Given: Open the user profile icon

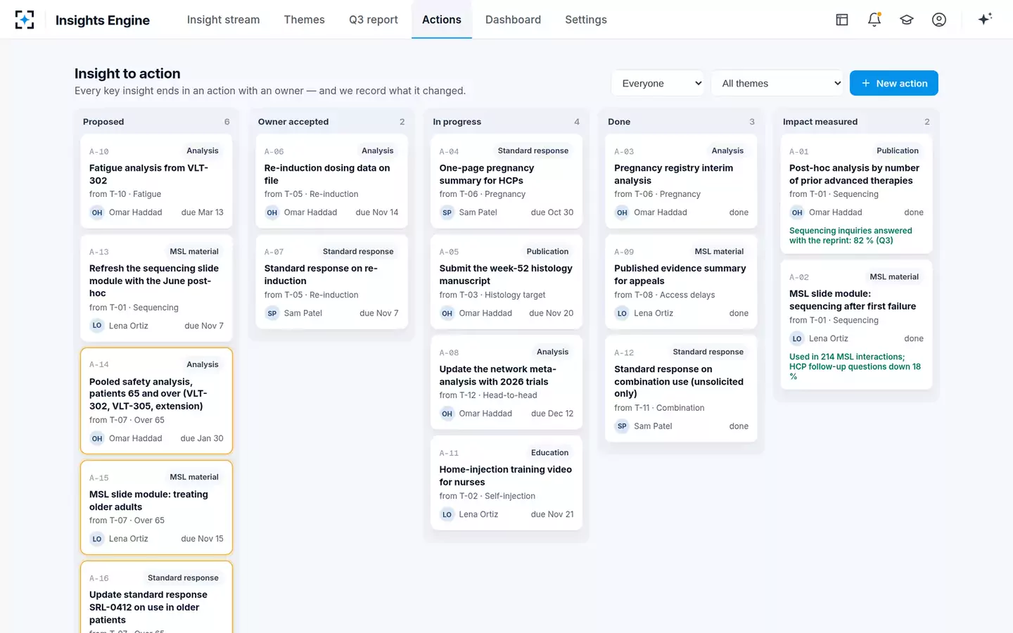Looking at the screenshot, I should click(x=939, y=20).
